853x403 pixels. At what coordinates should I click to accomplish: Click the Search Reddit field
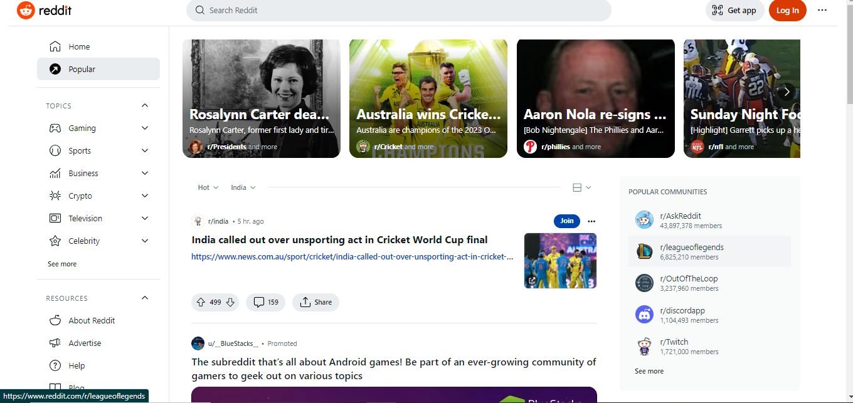399,10
